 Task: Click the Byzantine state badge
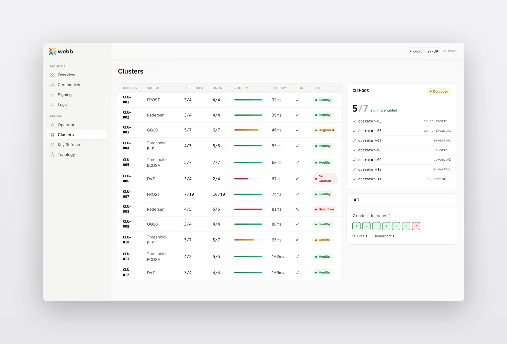324,209
